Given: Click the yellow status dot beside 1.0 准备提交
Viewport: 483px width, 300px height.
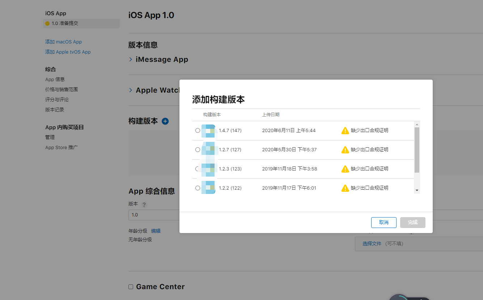Looking at the screenshot, I should tap(47, 24).
